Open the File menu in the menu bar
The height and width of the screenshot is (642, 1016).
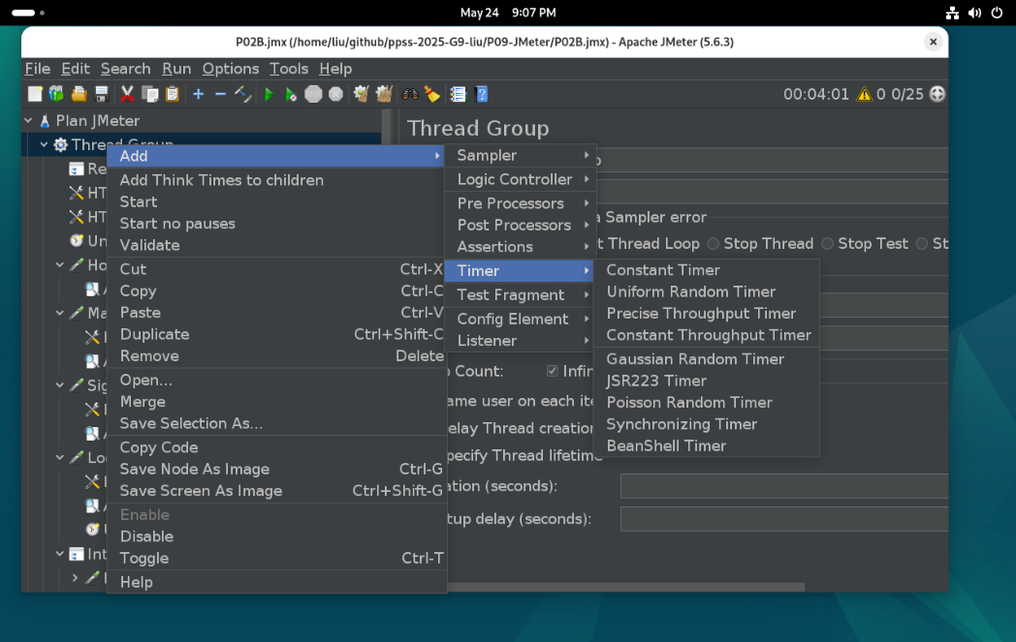[38, 69]
